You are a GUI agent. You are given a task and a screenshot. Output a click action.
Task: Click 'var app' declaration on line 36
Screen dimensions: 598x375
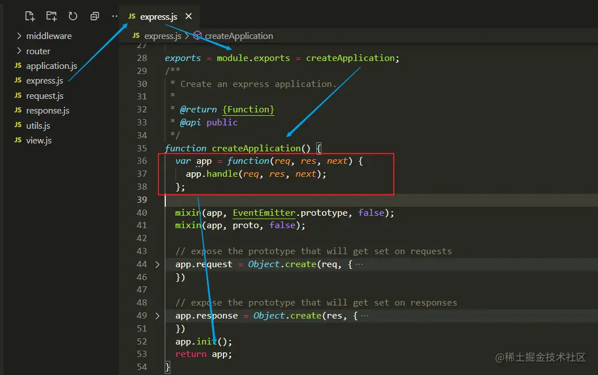tap(193, 161)
